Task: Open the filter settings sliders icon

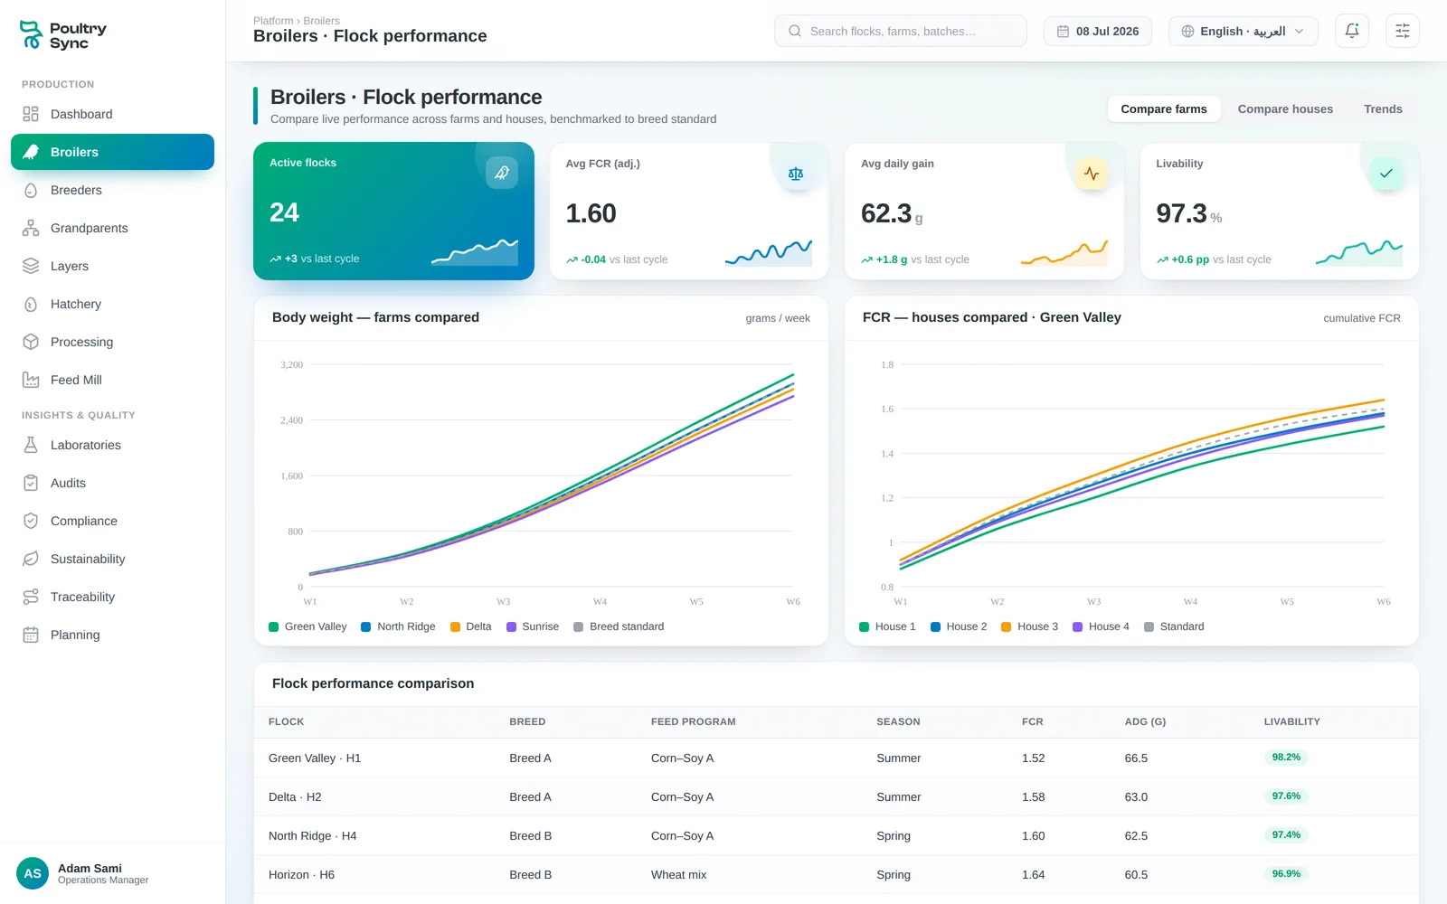Action: point(1403,31)
